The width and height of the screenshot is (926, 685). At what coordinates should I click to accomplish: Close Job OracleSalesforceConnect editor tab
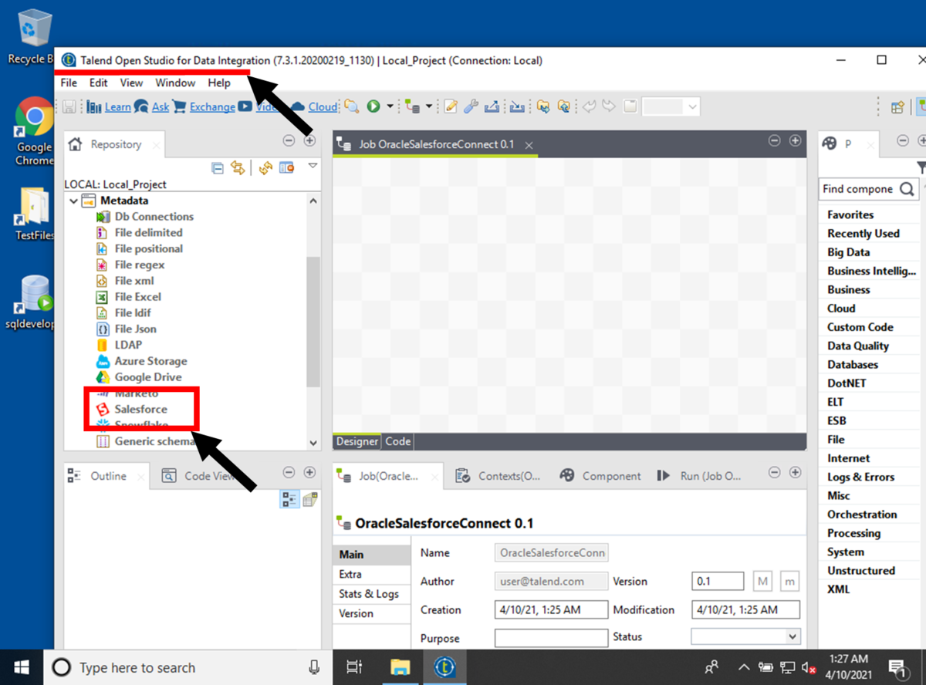[x=529, y=145]
